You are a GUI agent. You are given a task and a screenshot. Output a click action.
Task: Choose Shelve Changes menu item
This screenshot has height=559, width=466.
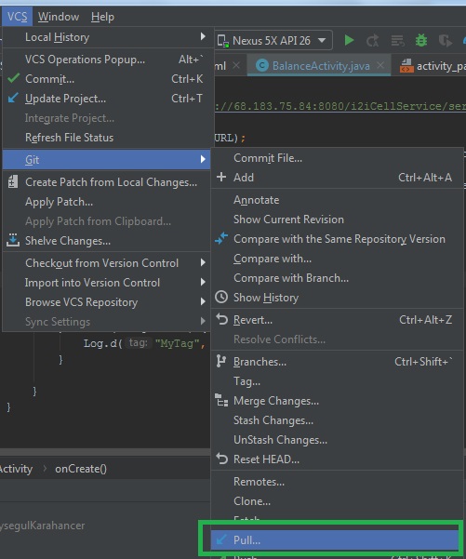(x=108, y=241)
